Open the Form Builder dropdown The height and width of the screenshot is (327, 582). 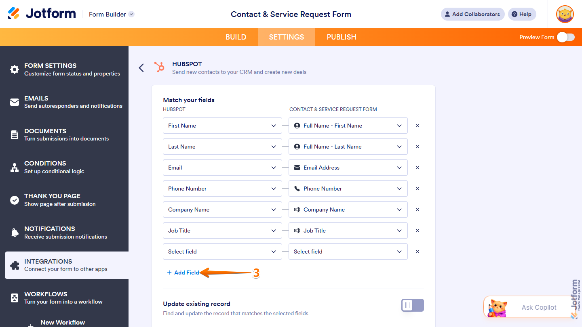click(112, 14)
